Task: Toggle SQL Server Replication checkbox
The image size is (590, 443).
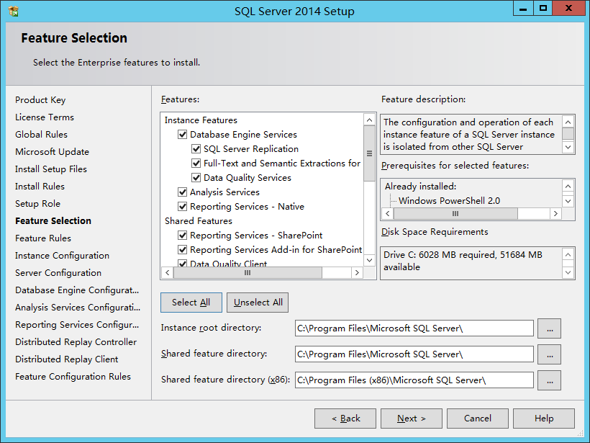Action: 196,149
